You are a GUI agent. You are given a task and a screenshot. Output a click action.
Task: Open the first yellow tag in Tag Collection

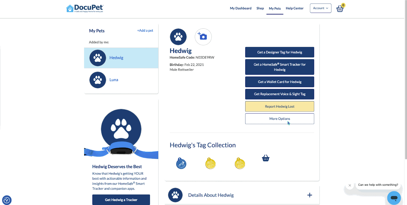click(210, 163)
